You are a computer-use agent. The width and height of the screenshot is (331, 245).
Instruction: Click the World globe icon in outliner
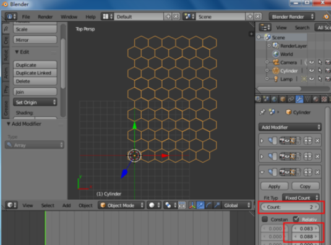click(276, 54)
